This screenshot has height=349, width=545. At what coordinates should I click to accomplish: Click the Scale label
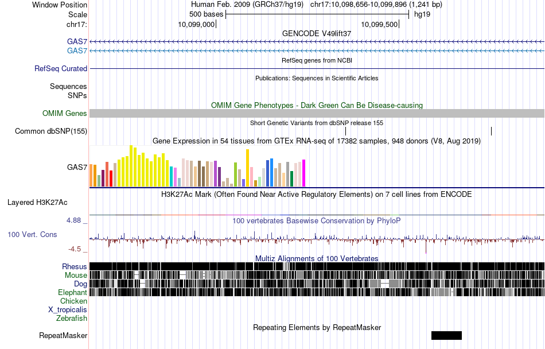pos(78,14)
